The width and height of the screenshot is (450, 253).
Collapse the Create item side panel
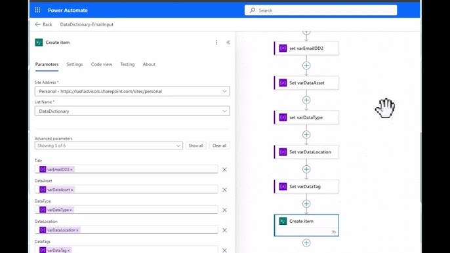click(x=228, y=43)
